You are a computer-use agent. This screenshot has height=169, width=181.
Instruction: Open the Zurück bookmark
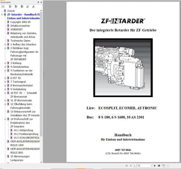point(11,11)
